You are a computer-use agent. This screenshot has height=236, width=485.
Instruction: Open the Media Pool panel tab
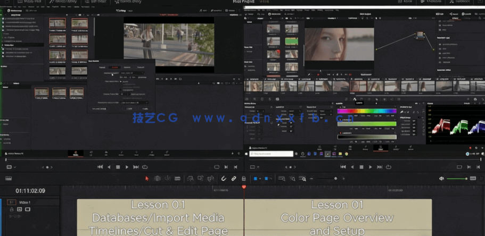pyautogui.click(x=29, y=2)
